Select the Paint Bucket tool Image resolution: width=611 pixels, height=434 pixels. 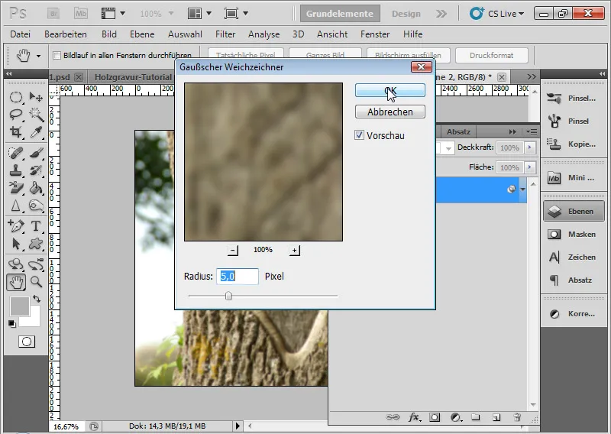tap(36, 187)
